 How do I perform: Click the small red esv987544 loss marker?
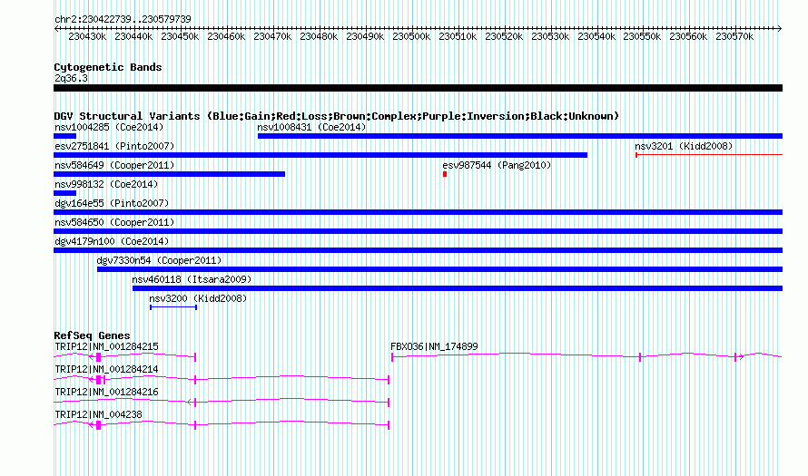[x=445, y=174]
